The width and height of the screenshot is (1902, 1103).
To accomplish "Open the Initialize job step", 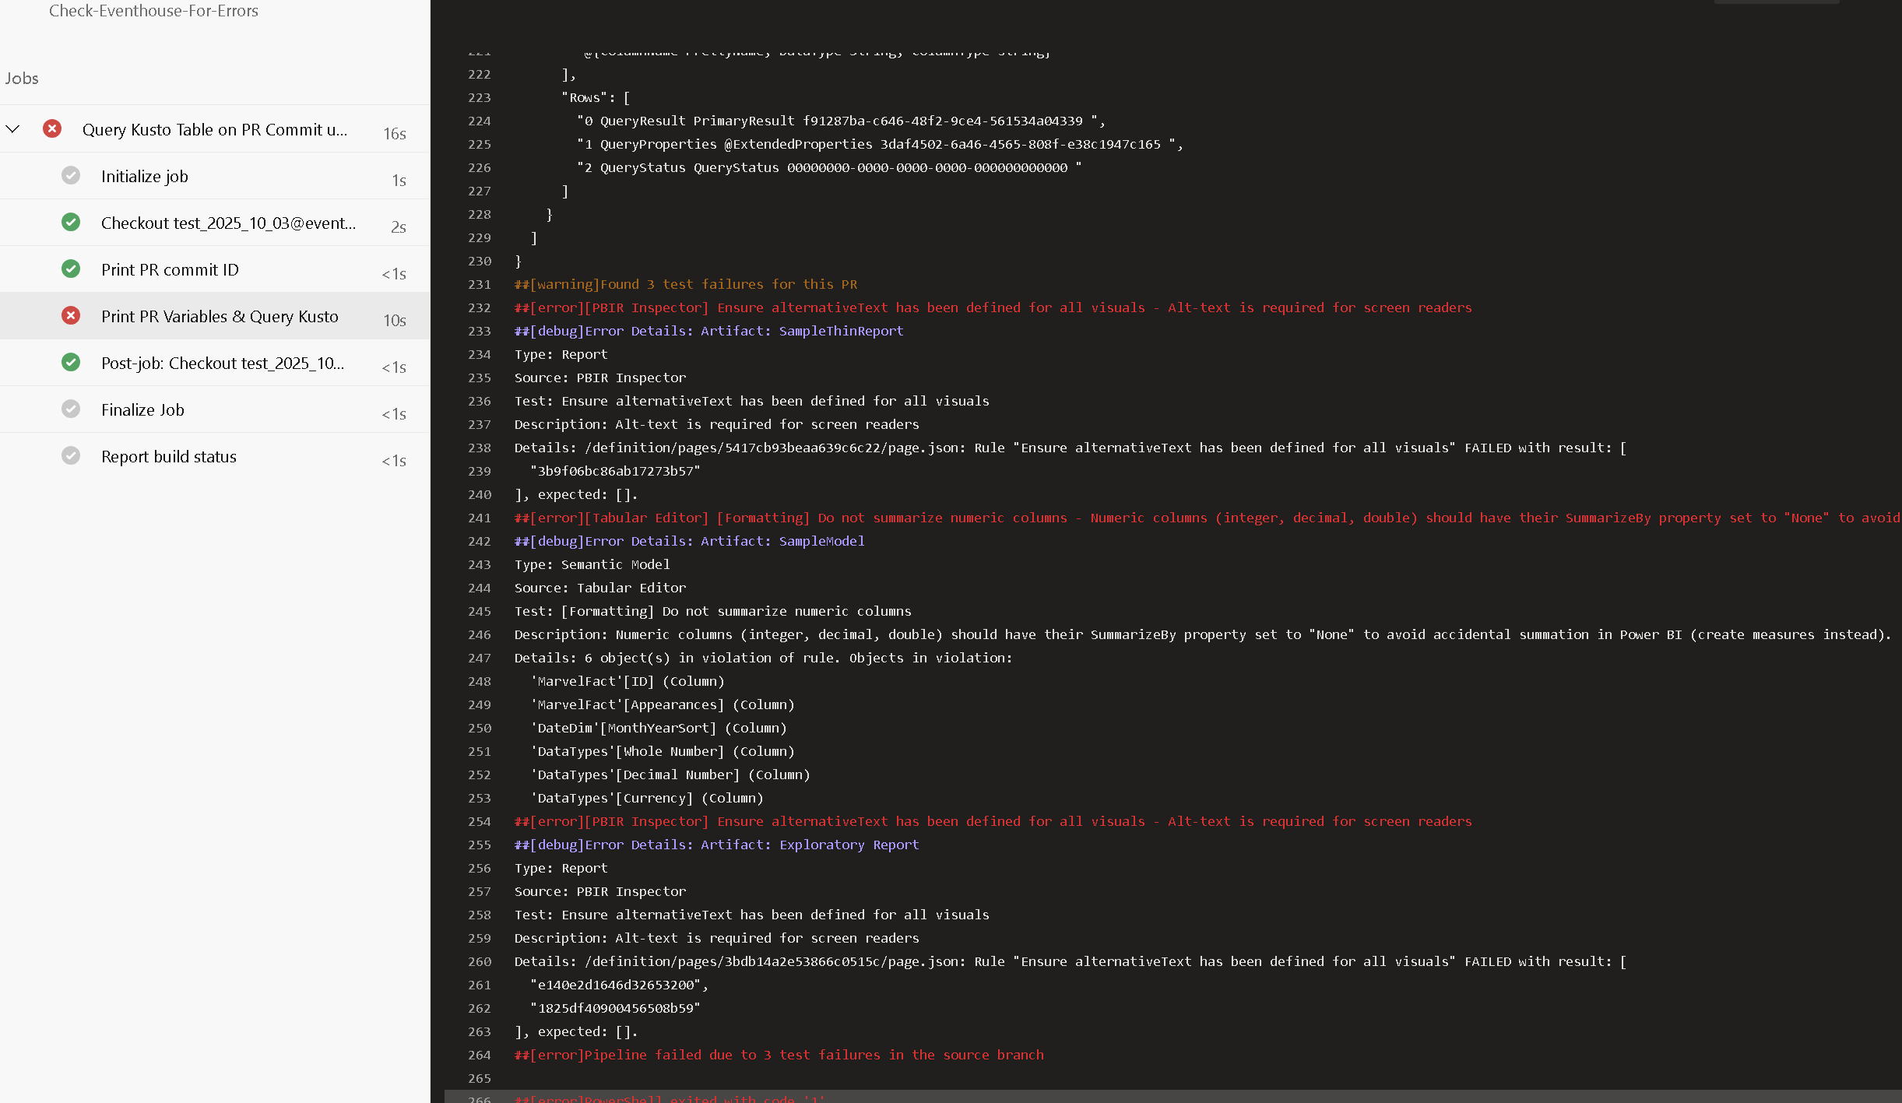I will point(145,177).
